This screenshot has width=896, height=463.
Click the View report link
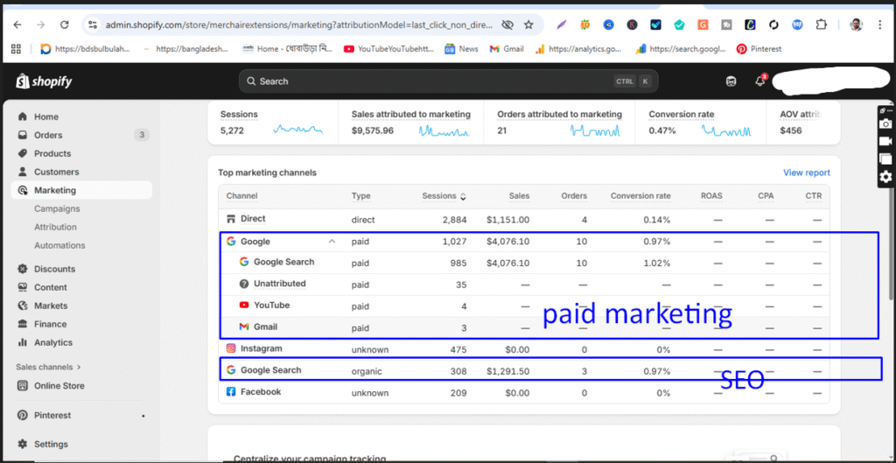pos(806,172)
